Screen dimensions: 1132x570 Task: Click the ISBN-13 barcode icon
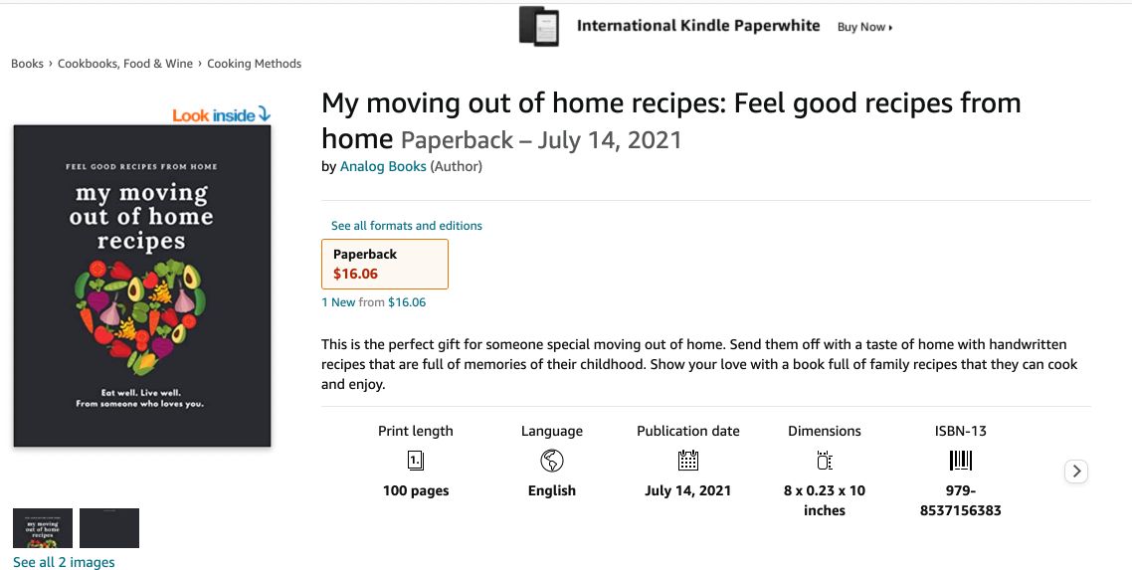[x=960, y=461]
